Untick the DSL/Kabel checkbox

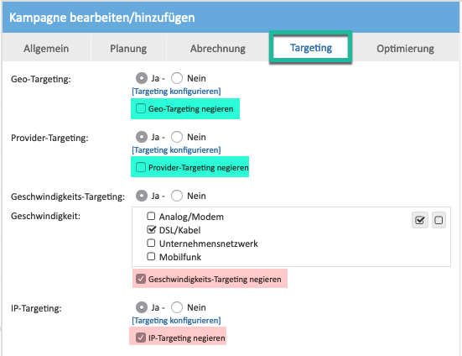151,229
